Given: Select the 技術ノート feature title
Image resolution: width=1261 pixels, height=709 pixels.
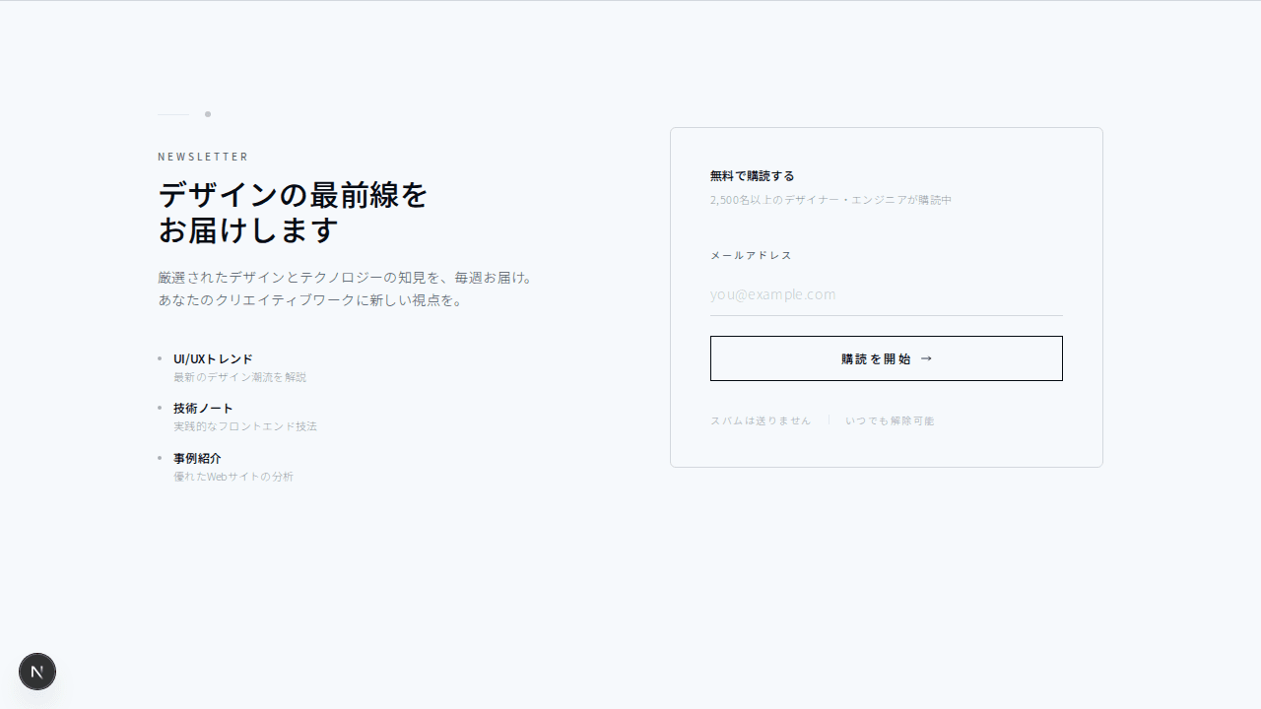Looking at the screenshot, I should click(x=203, y=408).
